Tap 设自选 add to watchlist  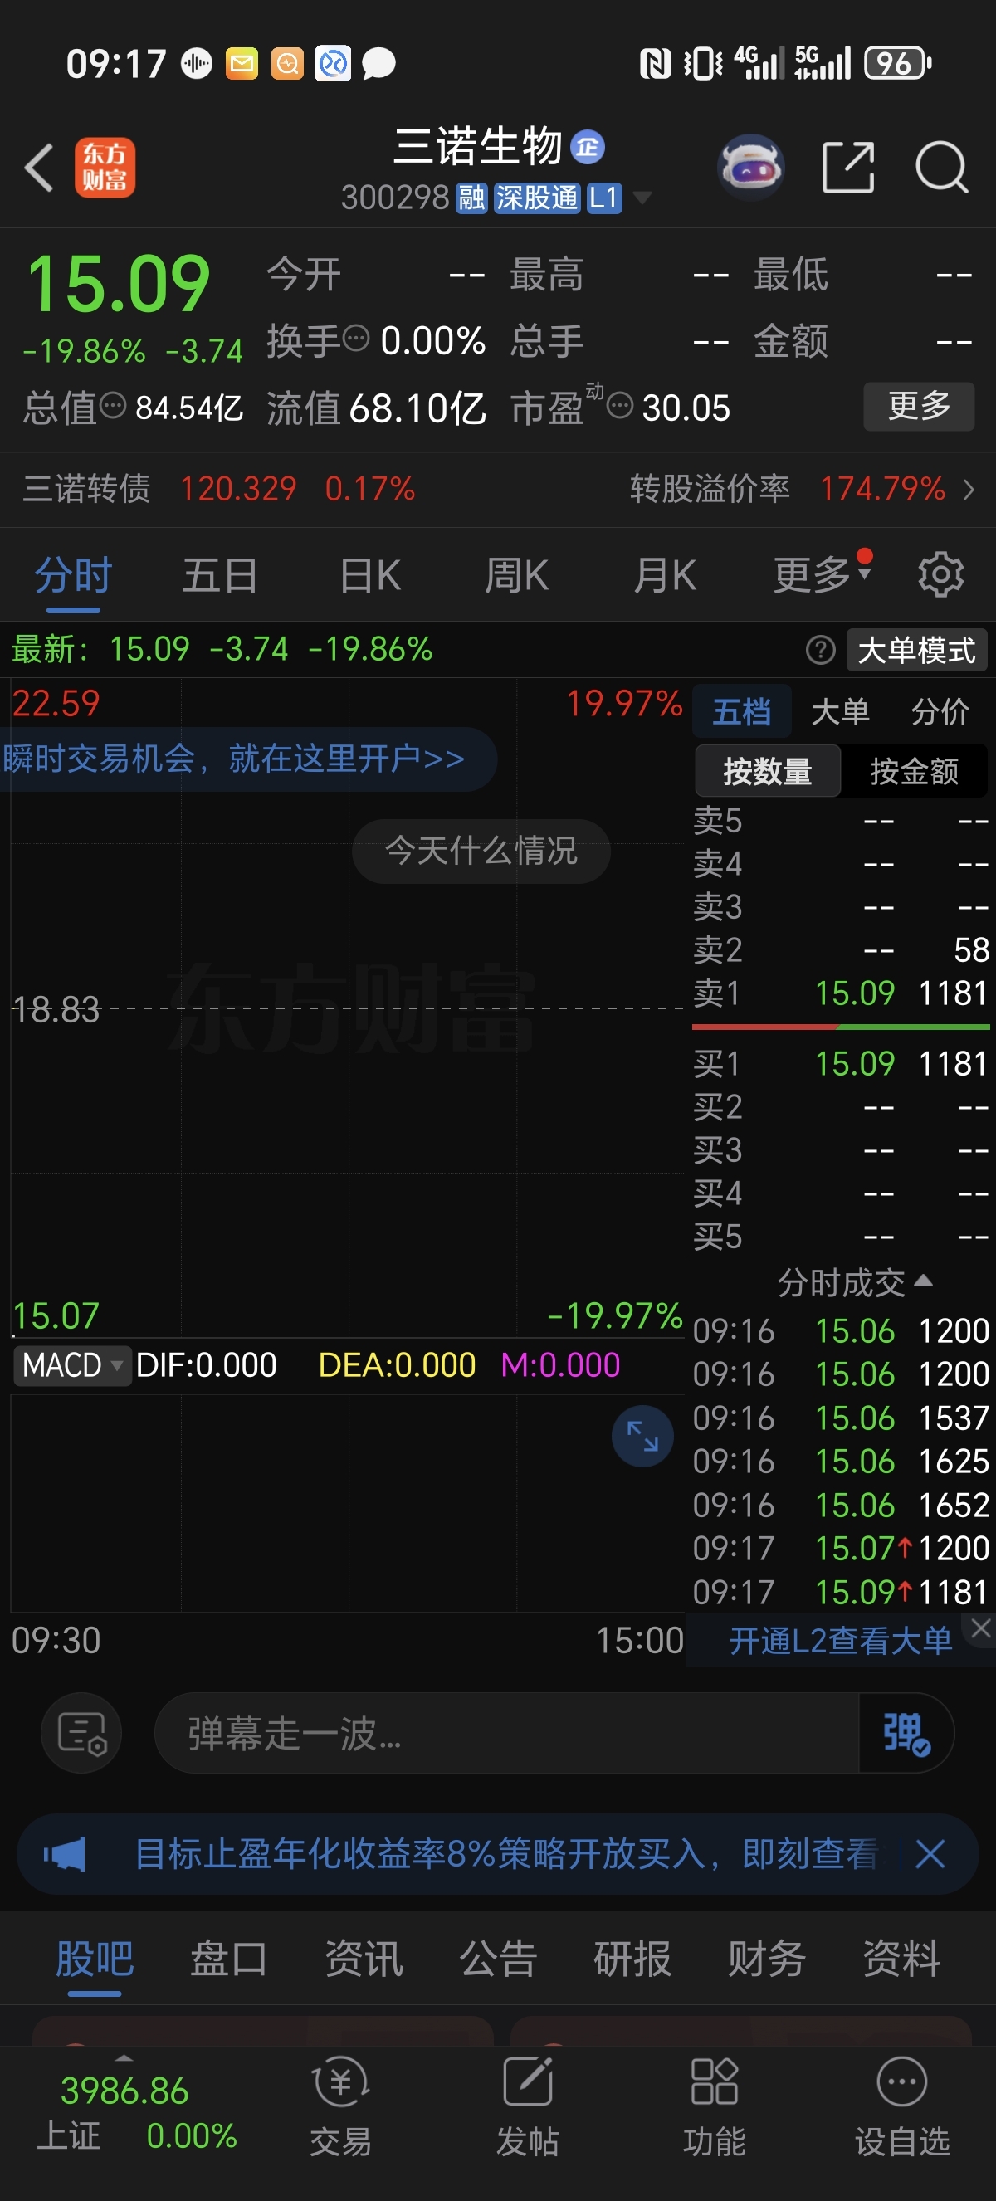(x=902, y=2106)
